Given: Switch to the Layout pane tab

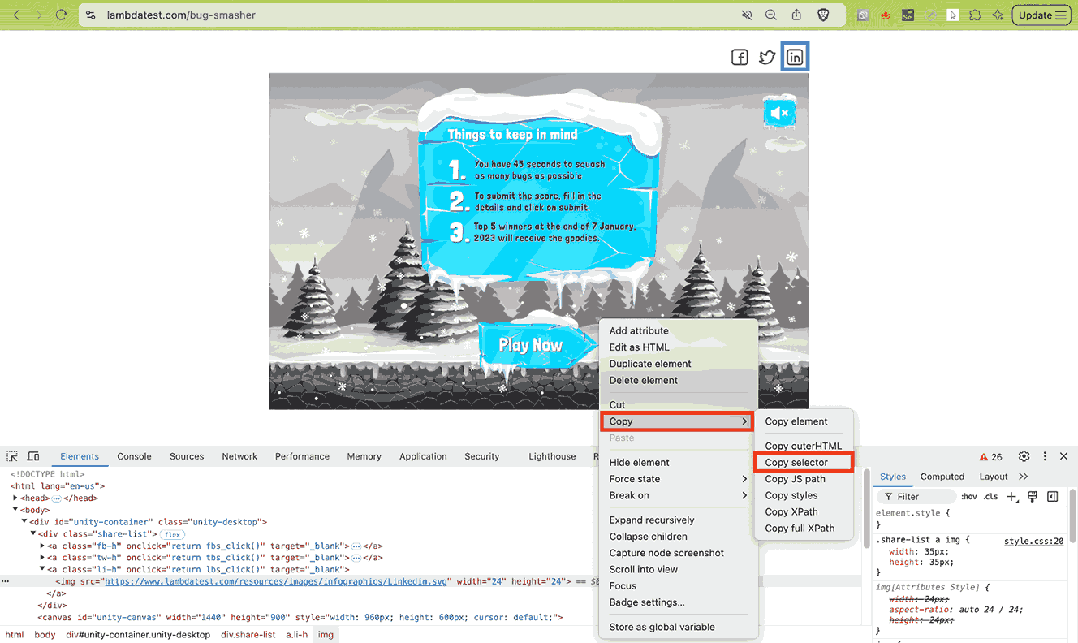Looking at the screenshot, I should 993,477.
